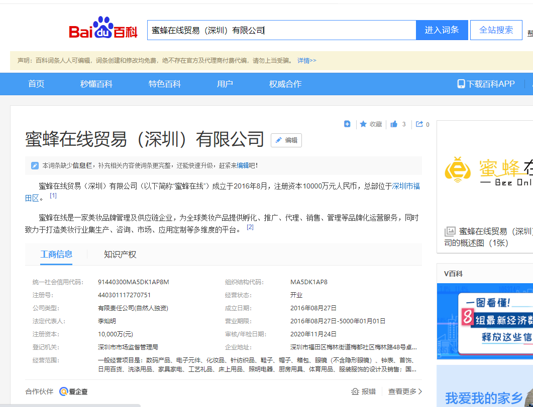Click the picture icon by 概述图 caption
Screen dimensions: 533x407
tap(450, 232)
